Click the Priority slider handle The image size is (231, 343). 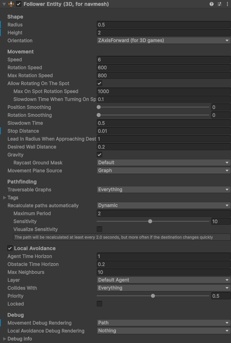pos(153,296)
